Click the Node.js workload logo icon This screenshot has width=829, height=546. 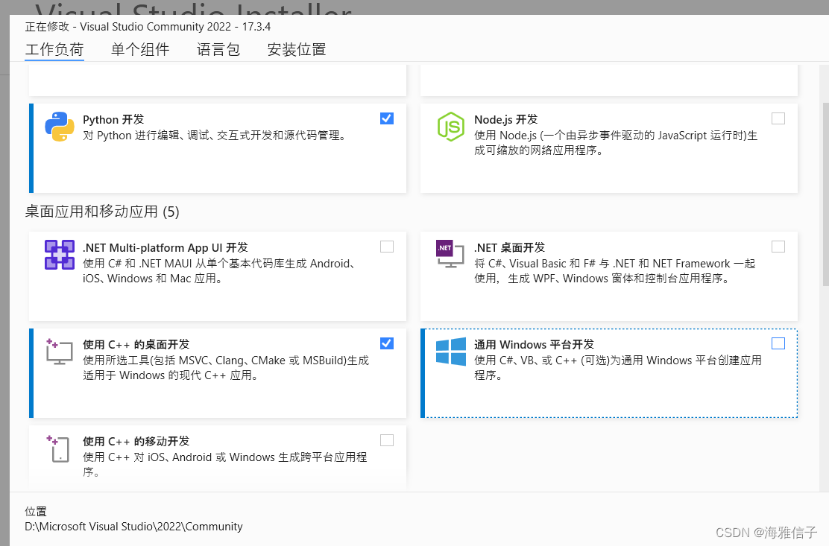(x=451, y=127)
